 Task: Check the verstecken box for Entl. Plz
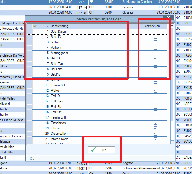[x=155, y=107]
